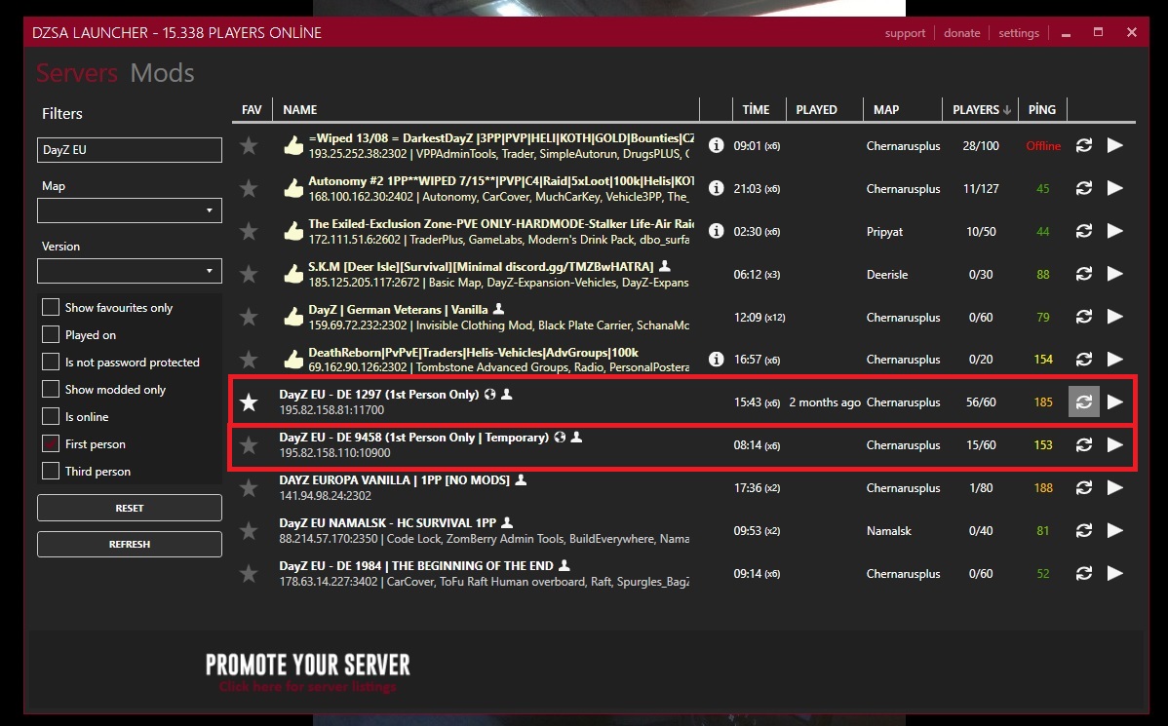
Task: Play German Veterans Vanilla server
Action: click(x=1115, y=317)
